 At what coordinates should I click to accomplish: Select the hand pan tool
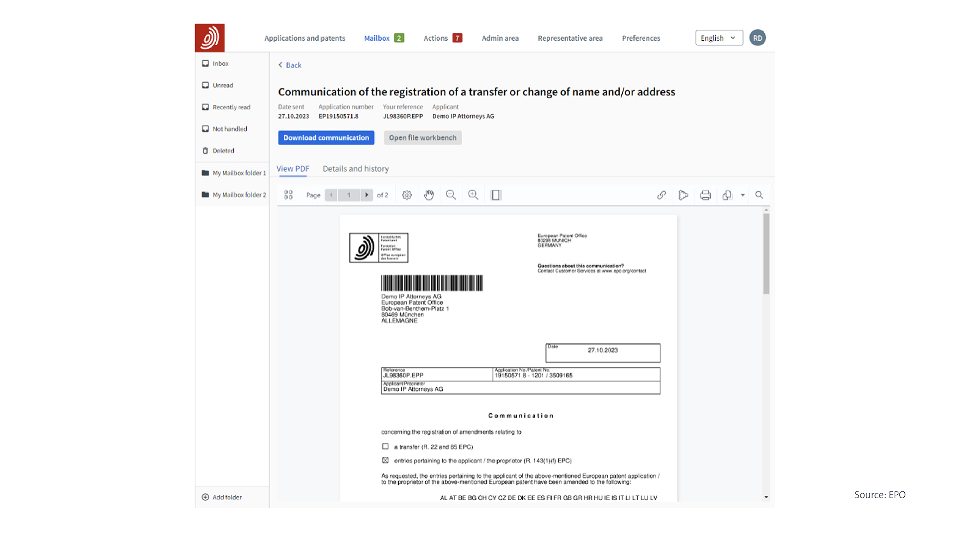click(429, 195)
